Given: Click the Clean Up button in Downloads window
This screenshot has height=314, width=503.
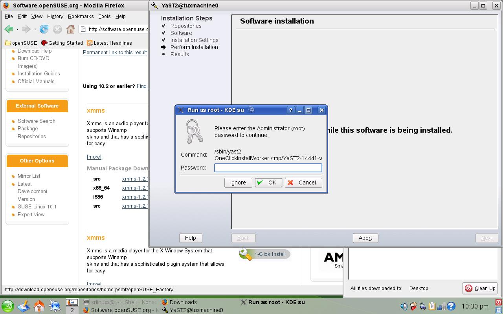Looking at the screenshot, I should tap(480, 288).
